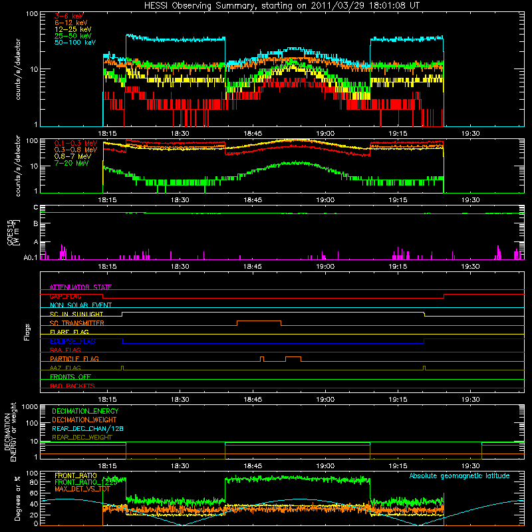532x532 pixels.
Task: Click the DECIMATION_ENERGY legend entry
Action: tap(85, 411)
